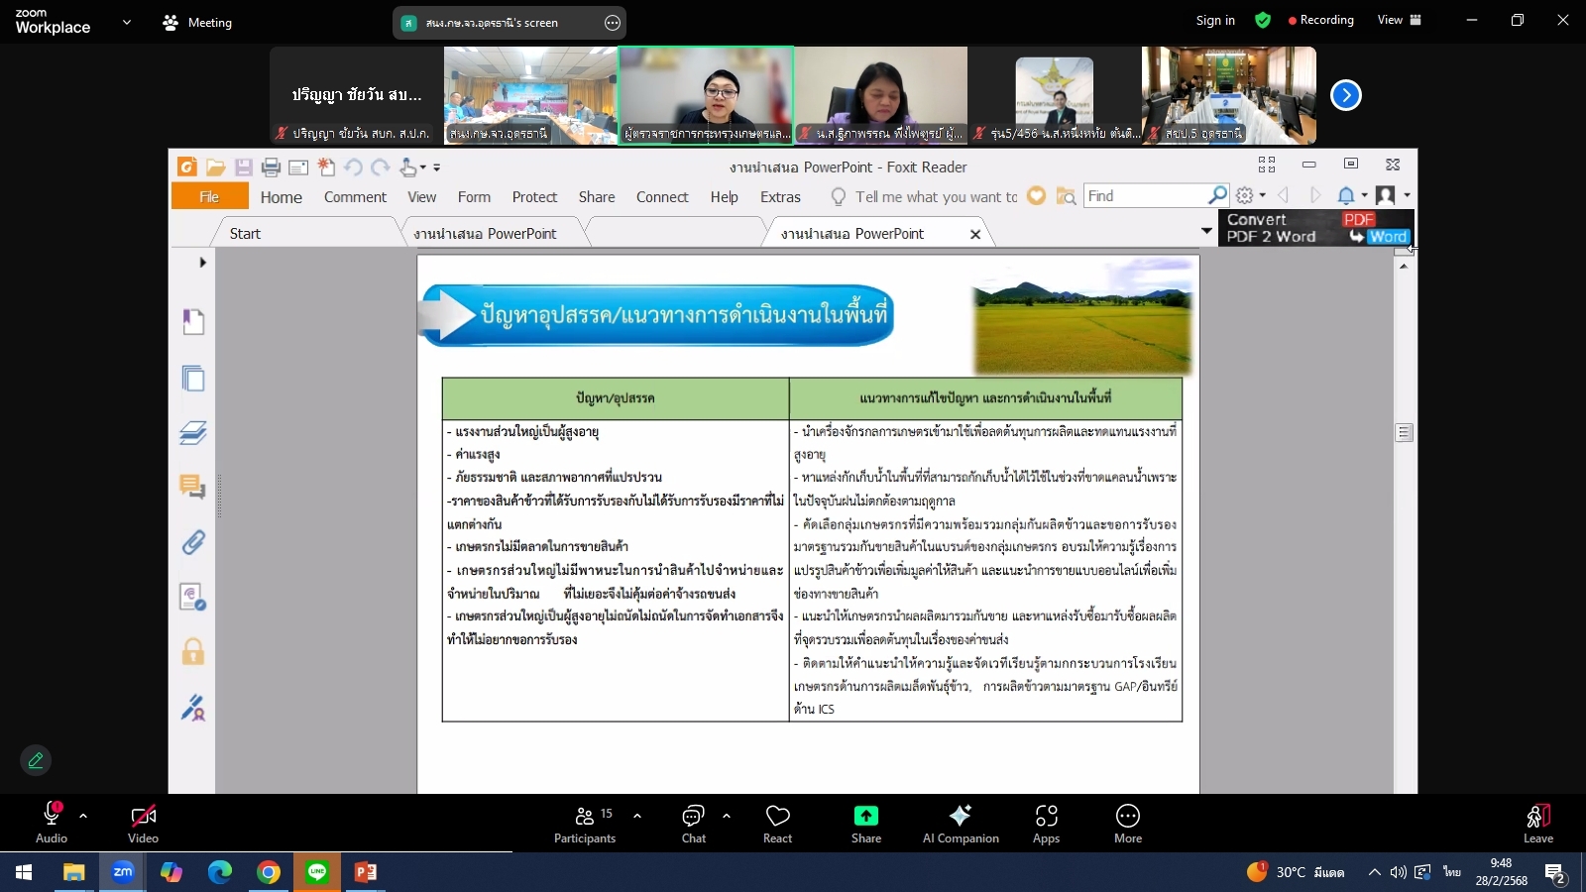Expand the Participants options caret
Image resolution: width=1586 pixels, height=892 pixels.
[x=637, y=816]
